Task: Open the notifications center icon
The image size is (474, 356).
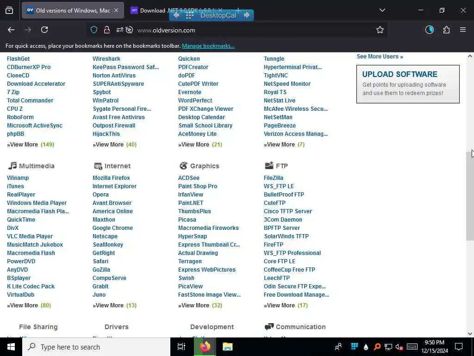Action: [x=459, y=347]
